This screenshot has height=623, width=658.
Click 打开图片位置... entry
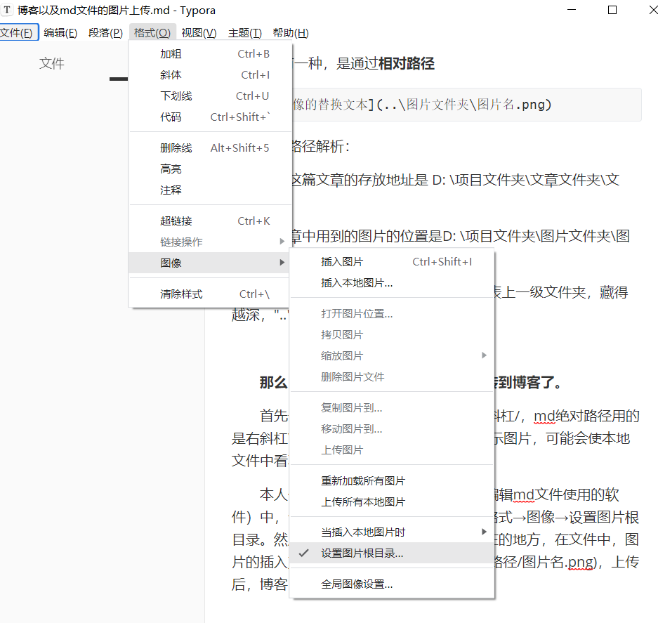tap(392, 313)
